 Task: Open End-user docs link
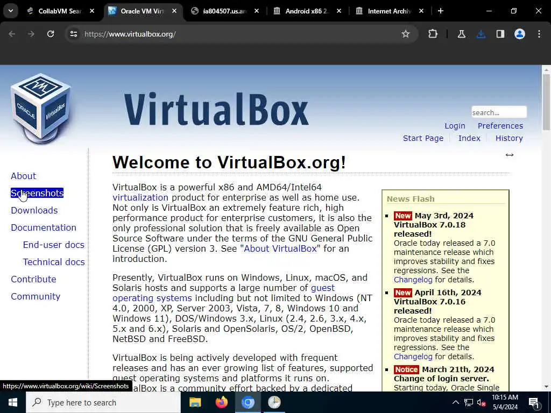(x=53, y=245)
